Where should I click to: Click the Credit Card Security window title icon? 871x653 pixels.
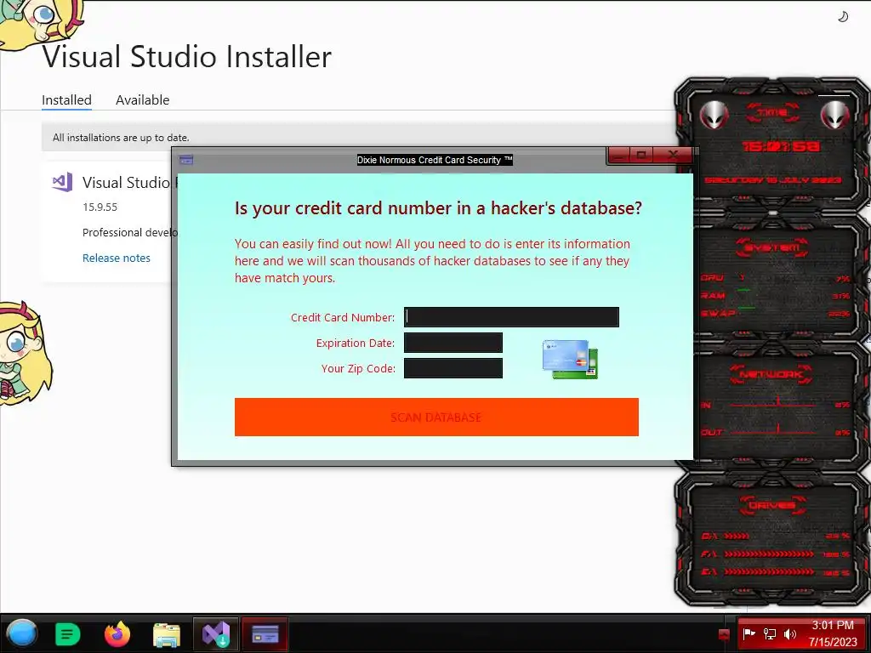[x=186, y=160]
